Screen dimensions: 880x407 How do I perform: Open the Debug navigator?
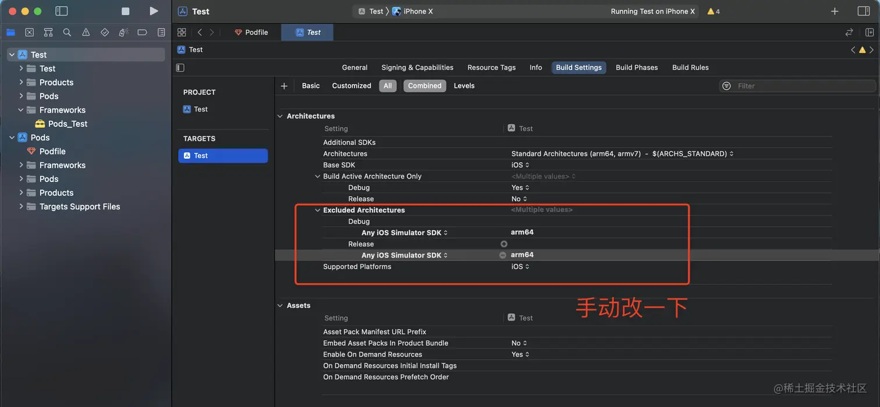point(123,33)
